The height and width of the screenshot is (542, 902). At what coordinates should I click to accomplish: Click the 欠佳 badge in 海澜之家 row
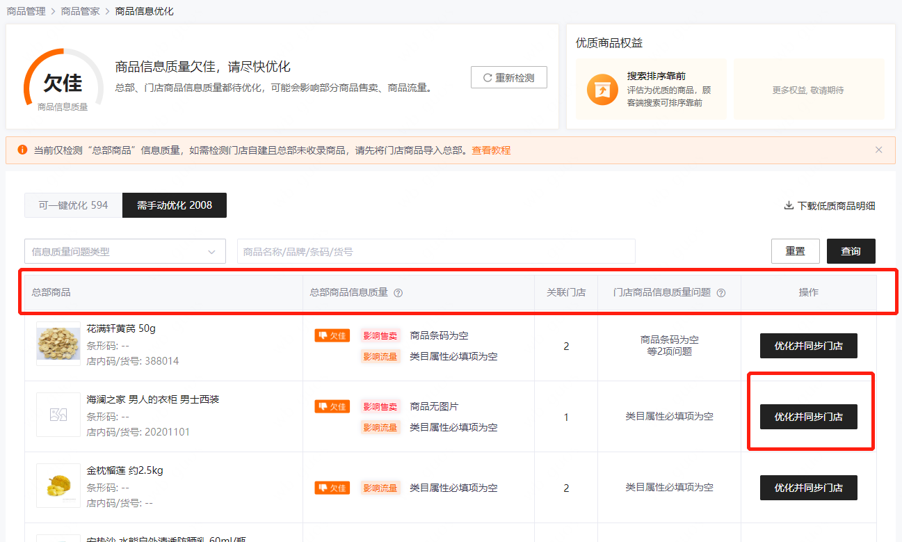click(332, 406)
